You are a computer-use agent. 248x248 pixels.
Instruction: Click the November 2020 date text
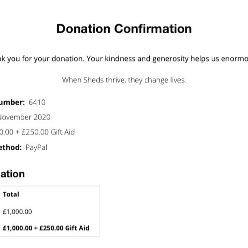point(25,117)
